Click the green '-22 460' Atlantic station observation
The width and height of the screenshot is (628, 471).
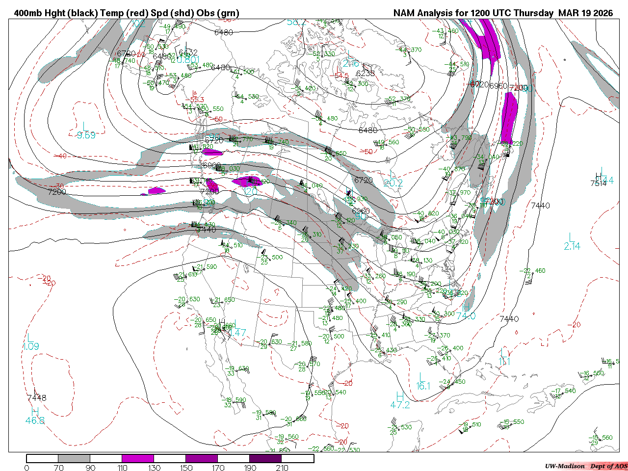tap(533, 271)
